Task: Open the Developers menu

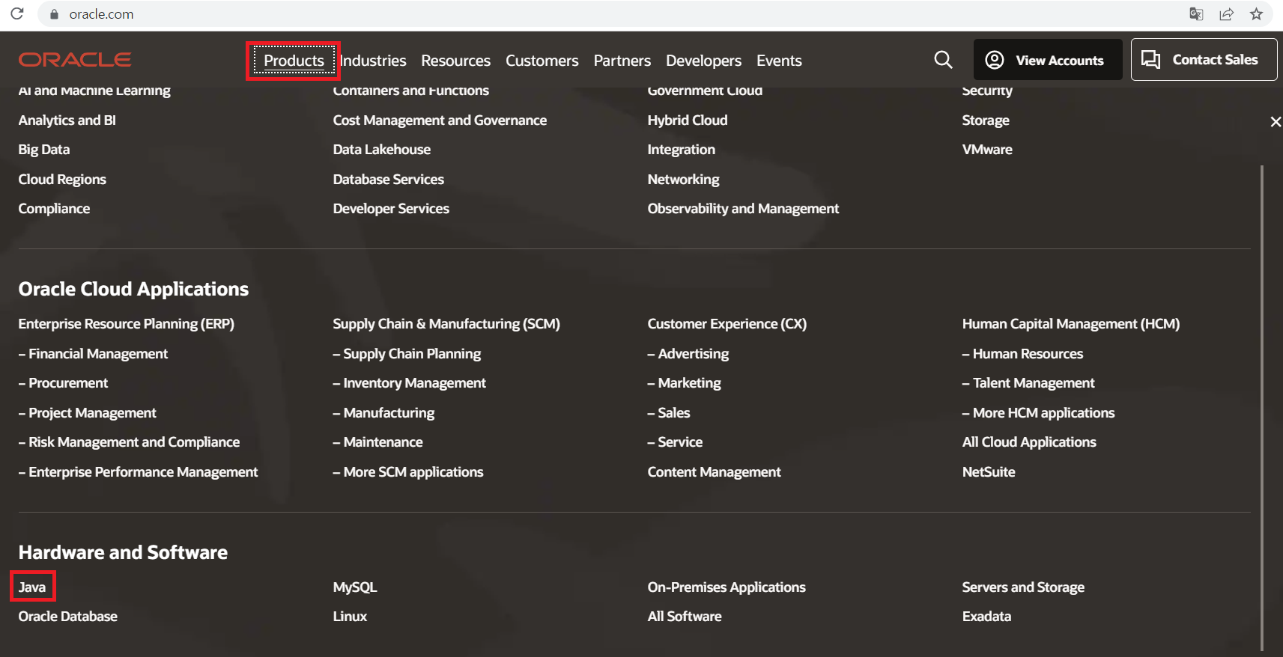Action: pyautogui.click(x=703, y=61)
